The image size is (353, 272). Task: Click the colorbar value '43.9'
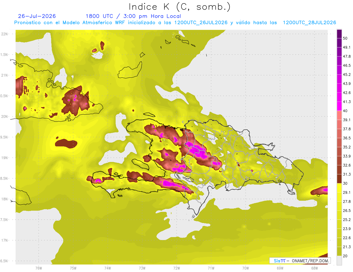pyautogui.click(x=347, y=84)
